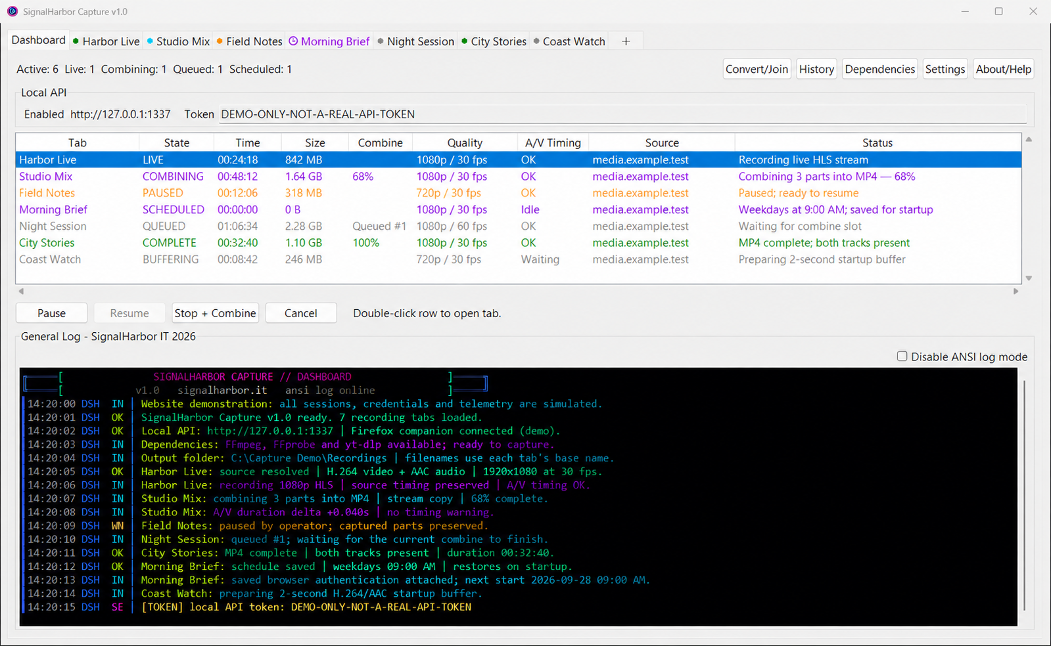The image size is (1051, 646).
Task: Sort by the Status column header
Action: 877,142
